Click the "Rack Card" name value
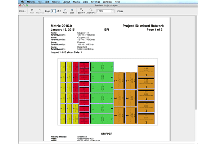 pyautogui.click(x=82, y=47)
